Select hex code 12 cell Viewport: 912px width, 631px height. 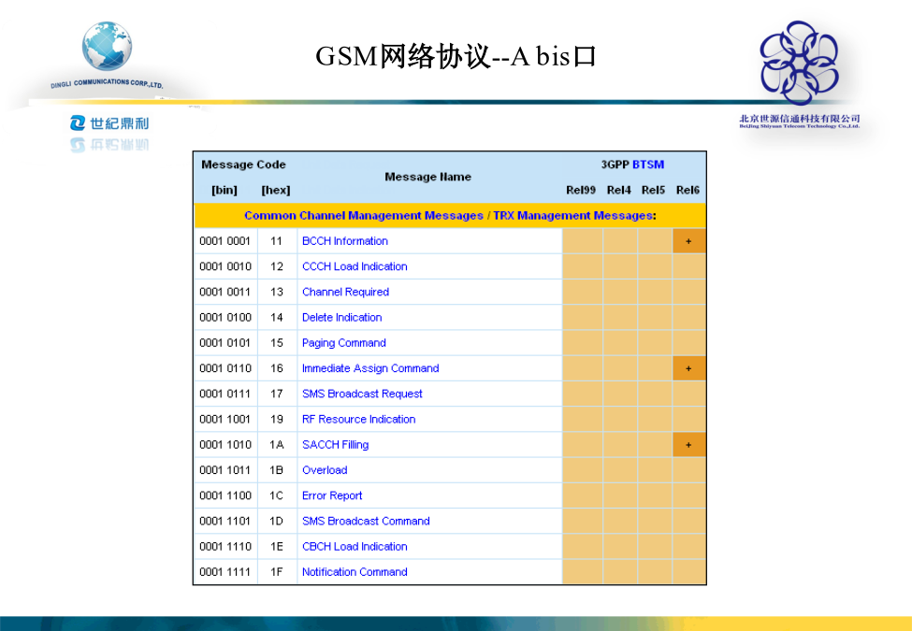(277, 266)
